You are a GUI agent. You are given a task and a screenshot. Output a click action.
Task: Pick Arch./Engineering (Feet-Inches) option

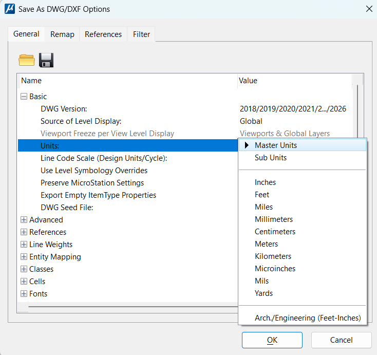[x=308, y=318]
